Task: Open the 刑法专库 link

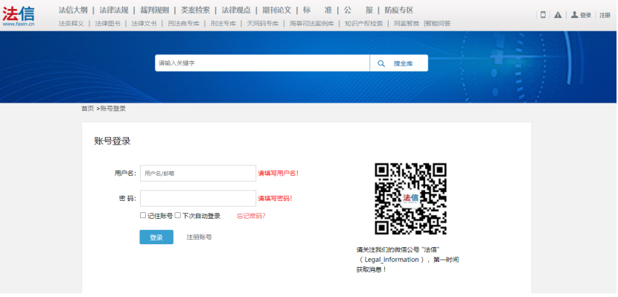Action: pyautogui.click(x=223, y=24)
